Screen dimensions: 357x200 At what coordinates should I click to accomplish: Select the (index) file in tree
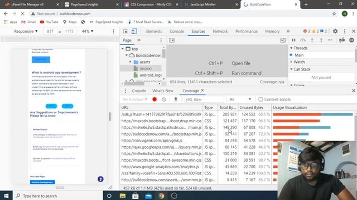click(x=146, y=68)
